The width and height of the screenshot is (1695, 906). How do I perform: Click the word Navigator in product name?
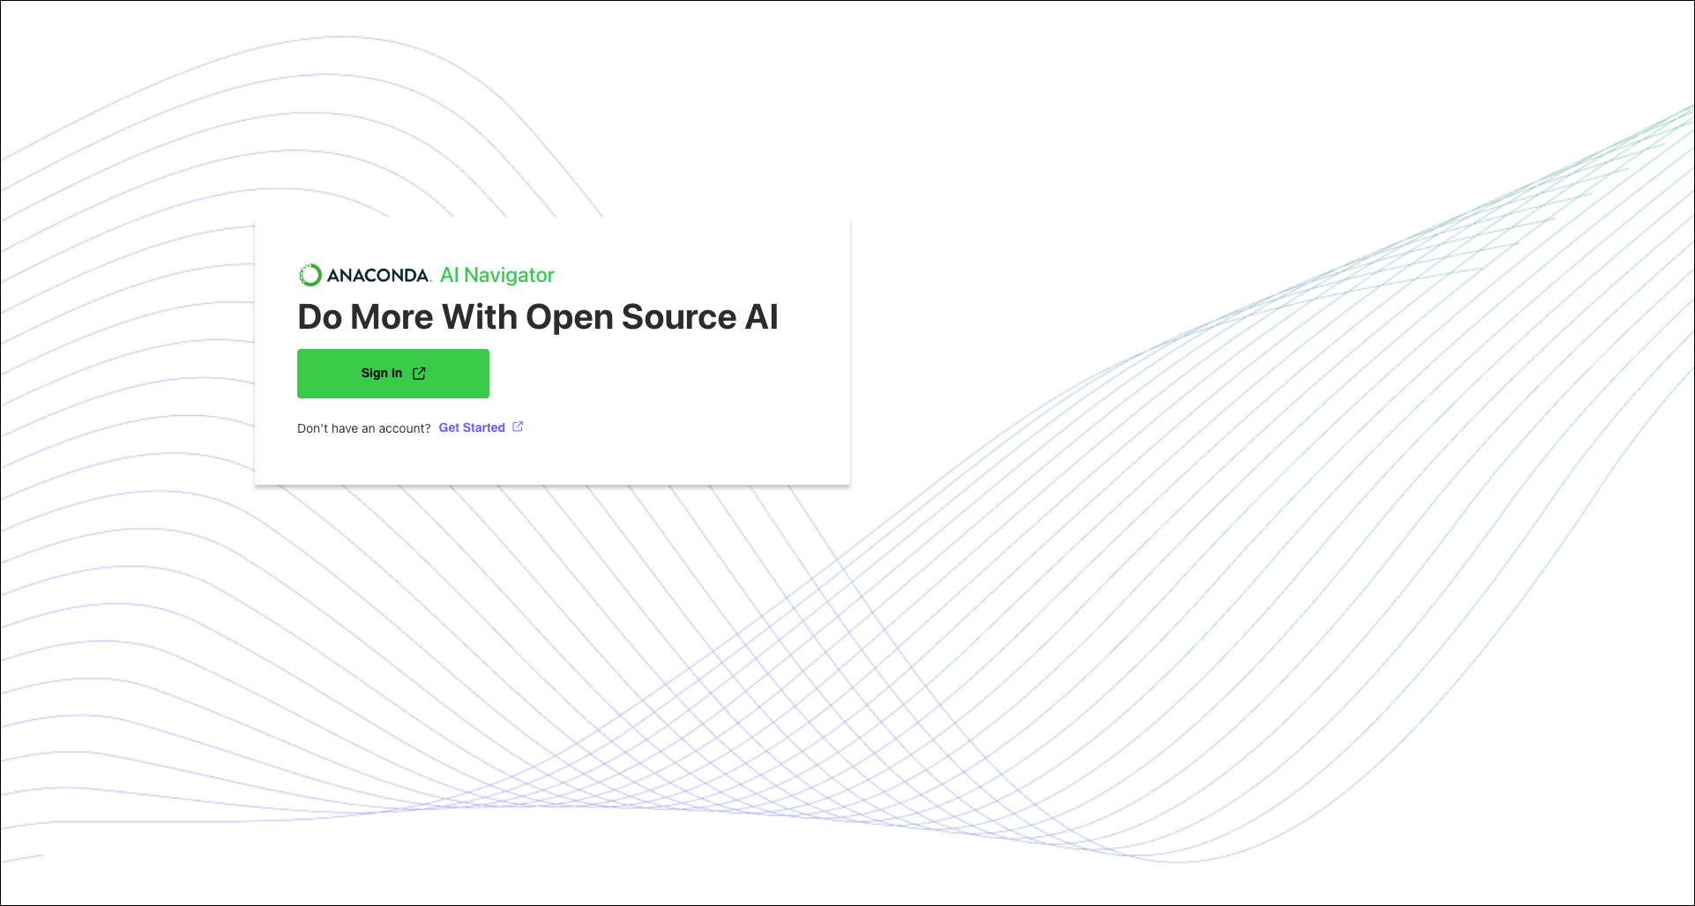(x=509, y=275)
